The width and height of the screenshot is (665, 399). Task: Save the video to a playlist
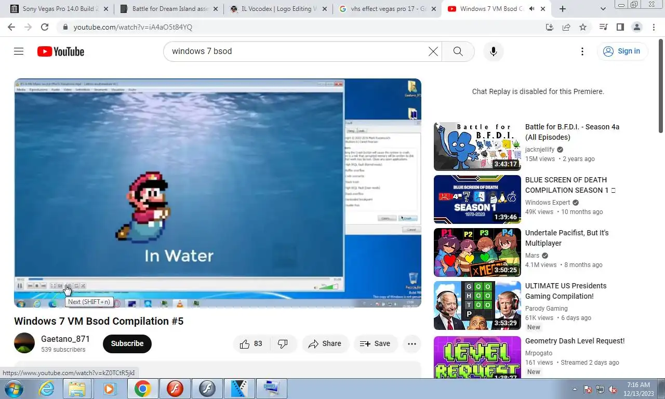tap(375, 344)
